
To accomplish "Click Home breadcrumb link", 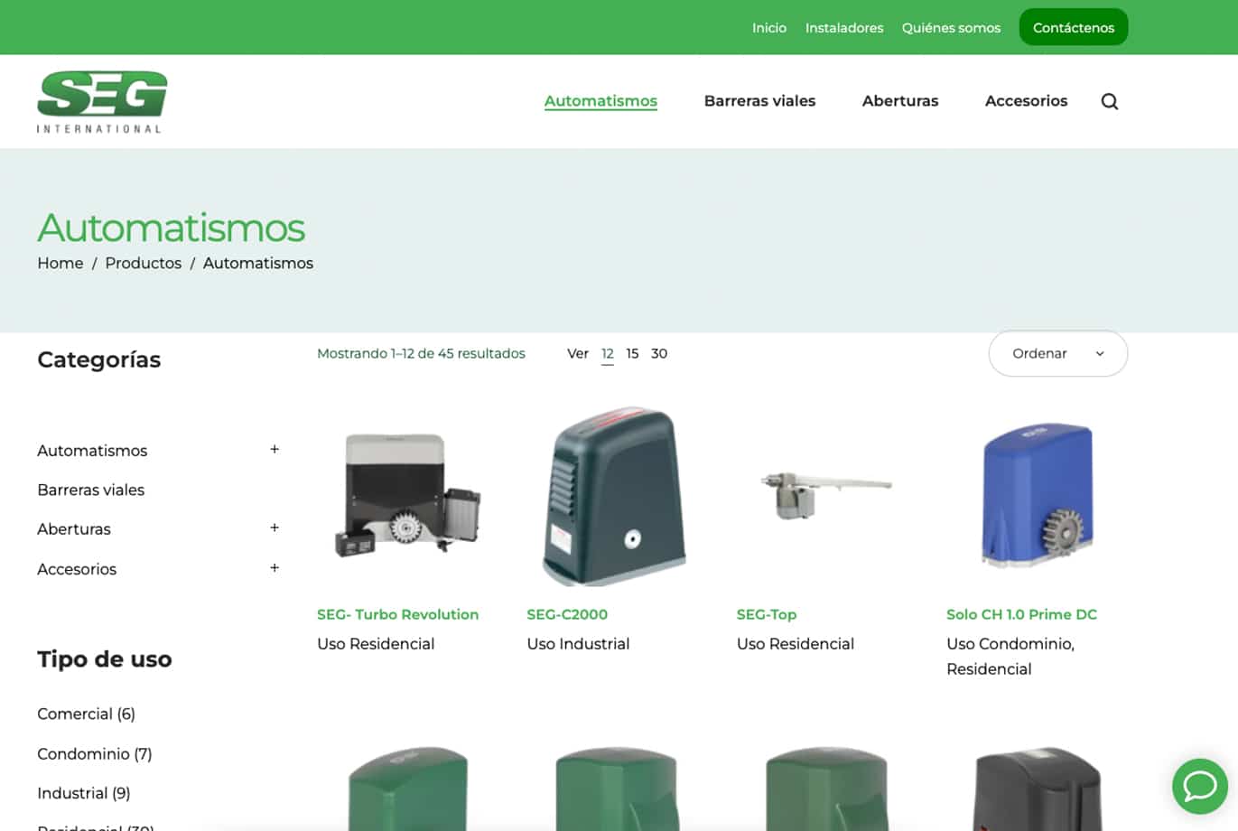I will (x=61, y=263).
